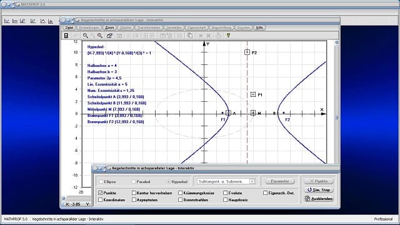Viewport: 400px width, 225px height.
Task: Open the Zoom menu
Action: 109,27
